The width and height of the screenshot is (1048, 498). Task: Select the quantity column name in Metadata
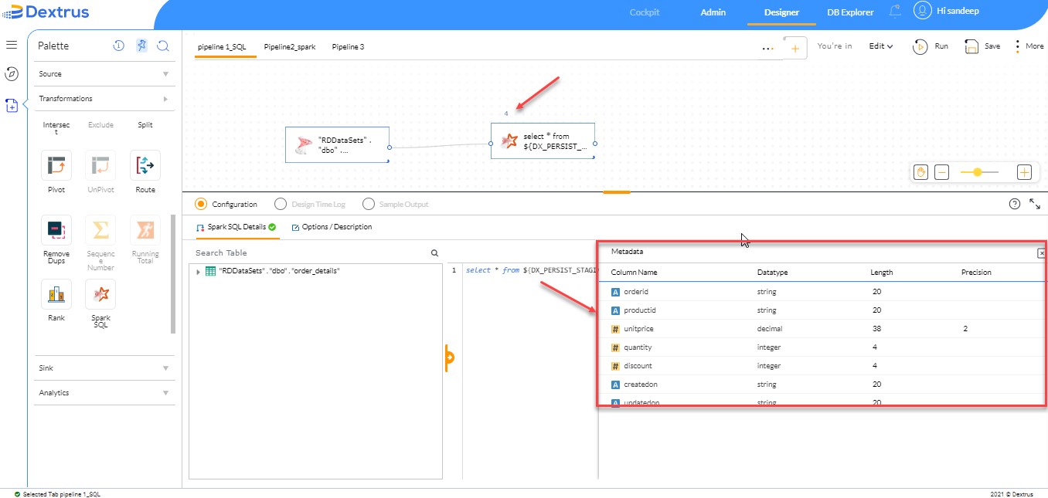638,347
